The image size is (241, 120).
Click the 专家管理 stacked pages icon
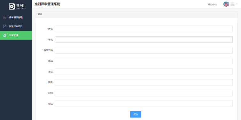pyautogui.click(x=5, y=35)
